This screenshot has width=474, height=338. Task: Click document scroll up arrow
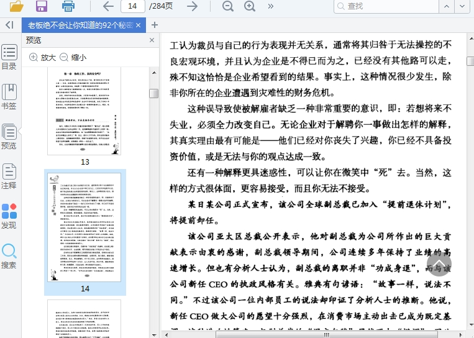click(471, 39)
